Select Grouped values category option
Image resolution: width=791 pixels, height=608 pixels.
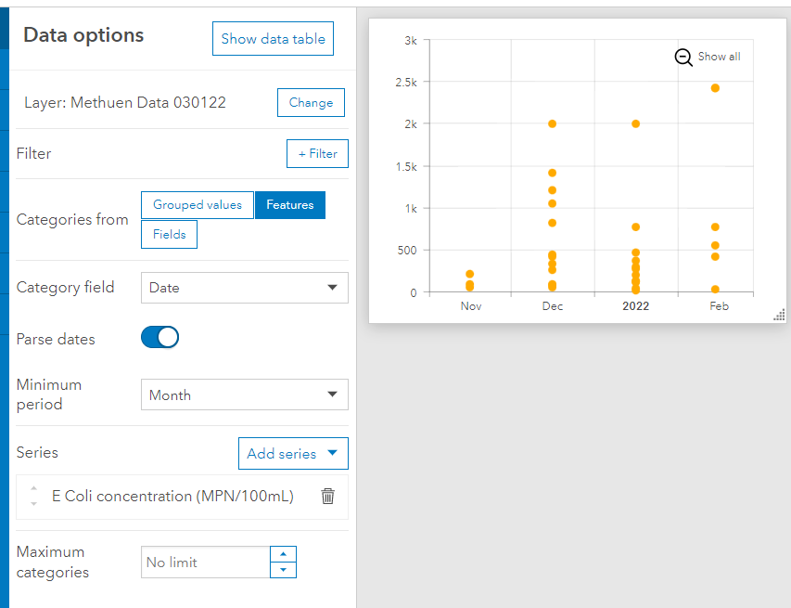point(197,205)
